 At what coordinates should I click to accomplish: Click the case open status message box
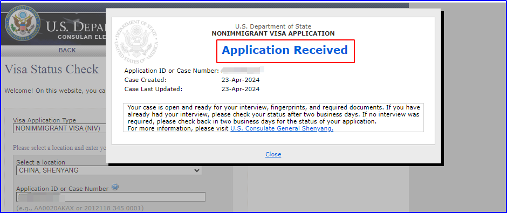[x=273, y=118]
